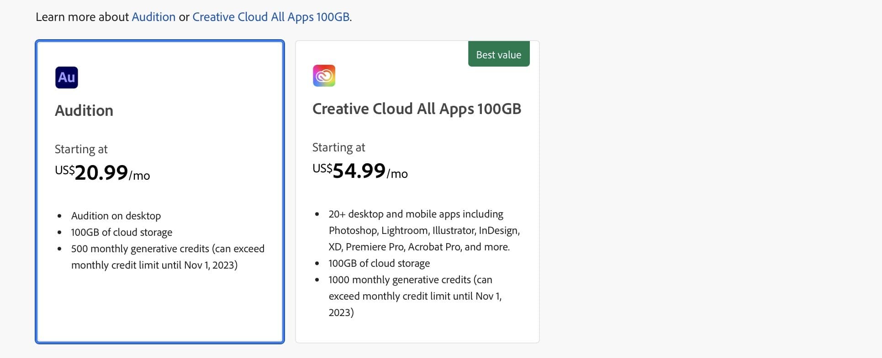Image resolution: width=882 pixels, height=358 pixels.
Task: Select the Audition plan card heading
Action: pos(84,110)
